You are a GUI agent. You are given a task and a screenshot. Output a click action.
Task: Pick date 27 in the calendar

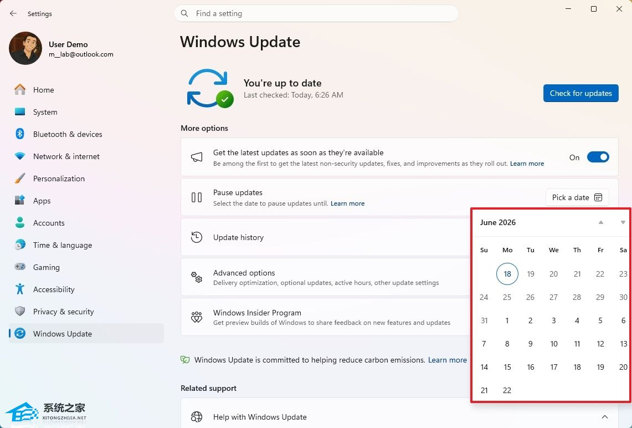[554, 297]
